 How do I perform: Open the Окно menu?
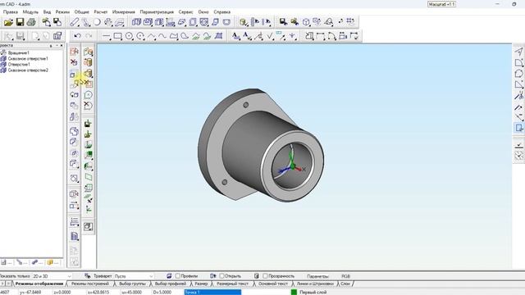click(x=203, y=11)
